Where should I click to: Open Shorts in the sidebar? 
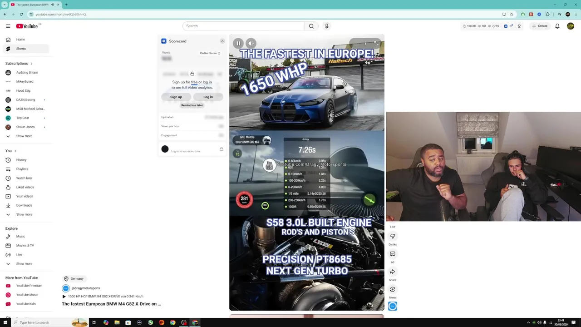(25, 49)
